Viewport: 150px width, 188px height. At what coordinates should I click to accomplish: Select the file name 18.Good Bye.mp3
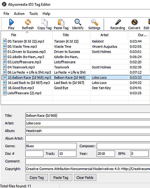[x=21, y=88]
